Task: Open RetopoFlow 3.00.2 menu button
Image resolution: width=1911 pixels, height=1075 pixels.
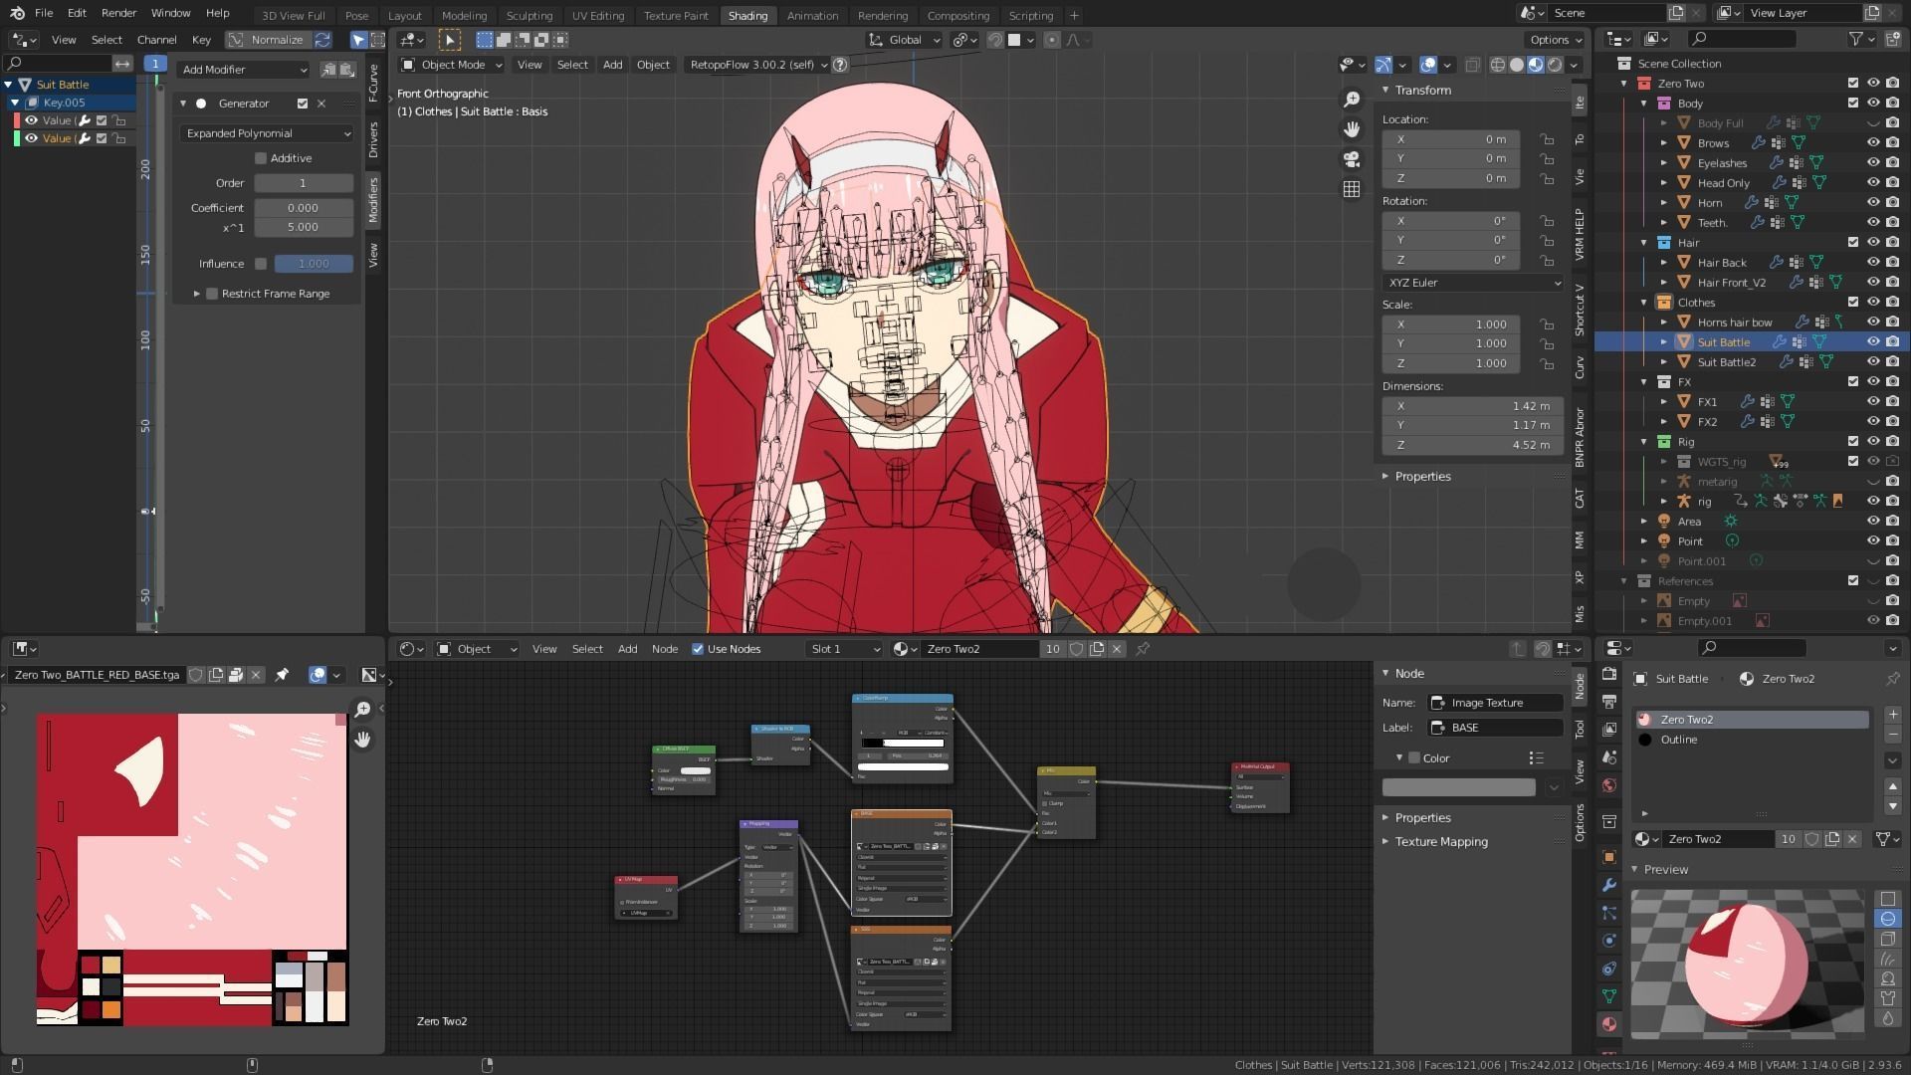Action: (x=758, y=65)
